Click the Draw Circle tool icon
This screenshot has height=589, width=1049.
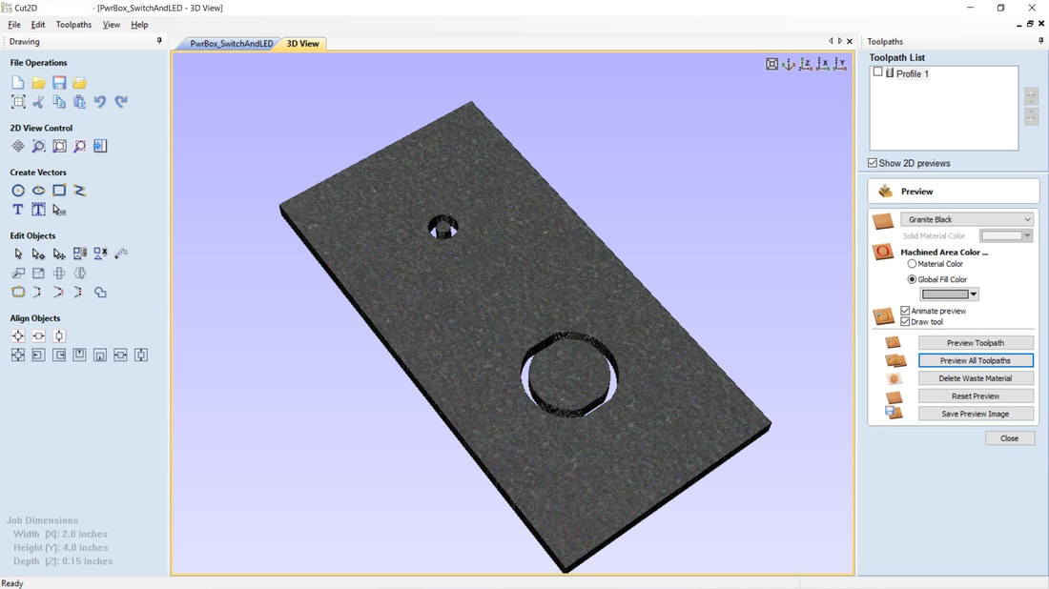(x=18, y=191)
